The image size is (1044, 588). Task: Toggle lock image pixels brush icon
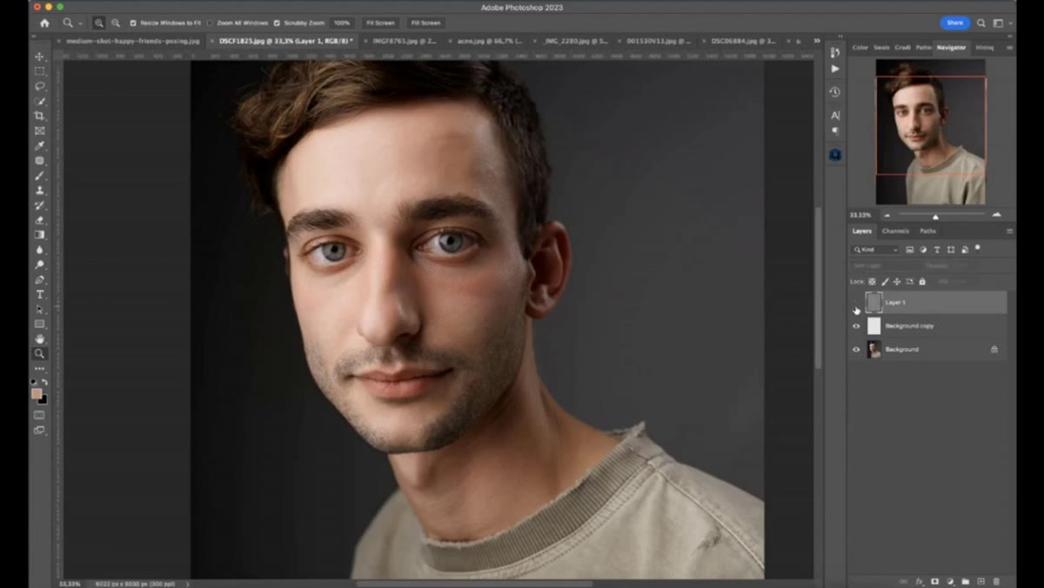(885, 282)
